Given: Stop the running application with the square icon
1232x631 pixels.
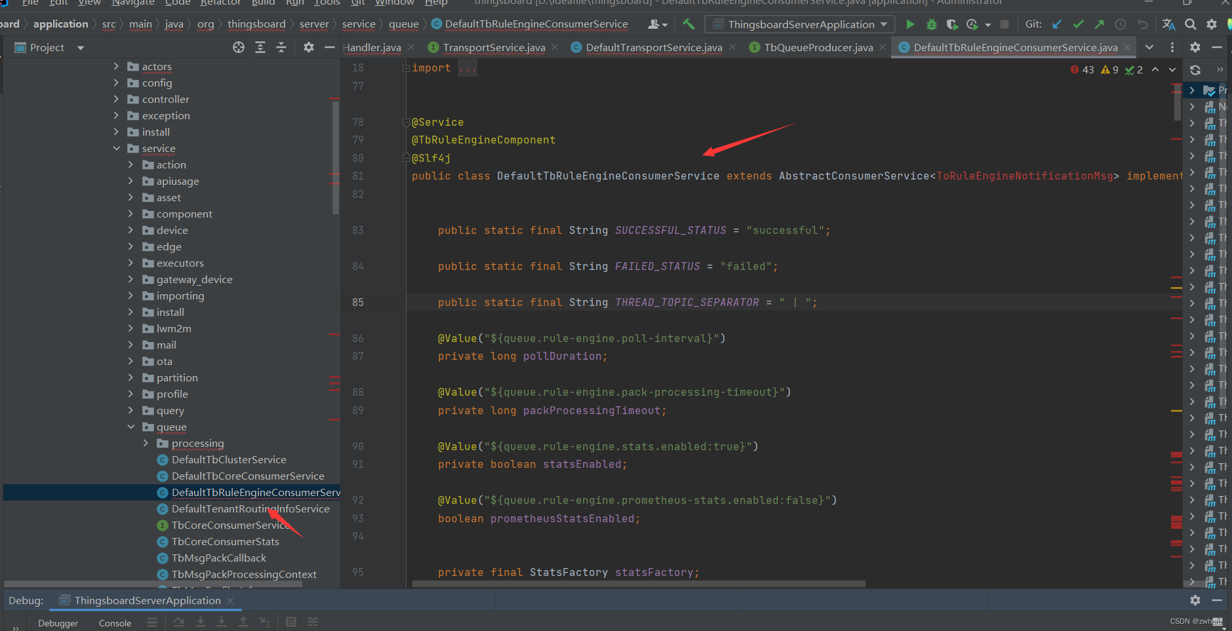Looking at the screenshot, I should point(1004,24).
